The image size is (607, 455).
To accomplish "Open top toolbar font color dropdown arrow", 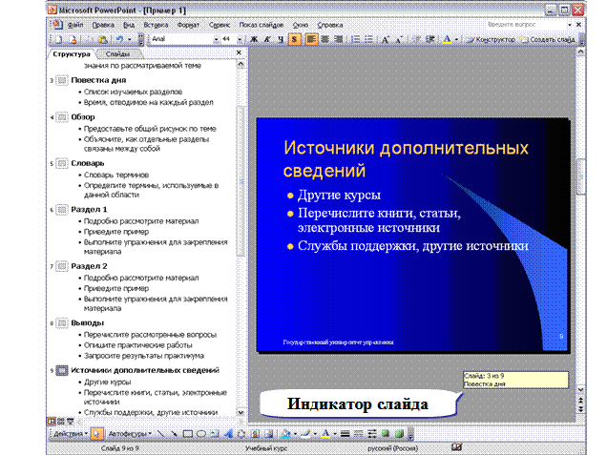I will 457,39.
